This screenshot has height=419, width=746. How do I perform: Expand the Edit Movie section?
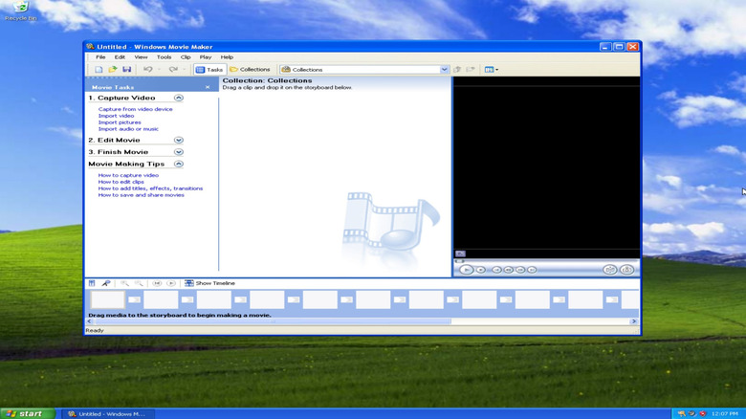tap(179, 140)
